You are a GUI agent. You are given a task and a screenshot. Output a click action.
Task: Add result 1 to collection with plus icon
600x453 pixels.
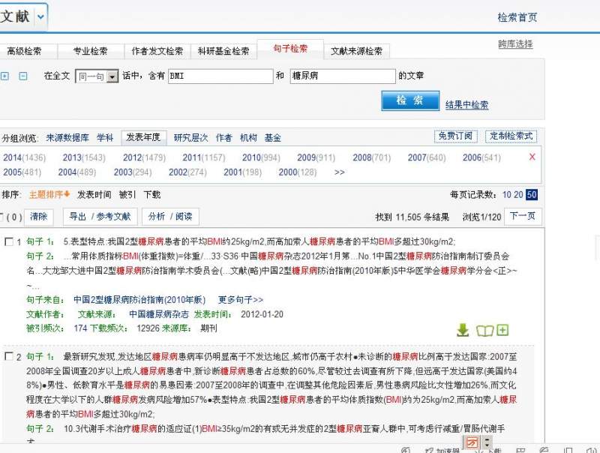pyautogui.click(x=502, y=330)
